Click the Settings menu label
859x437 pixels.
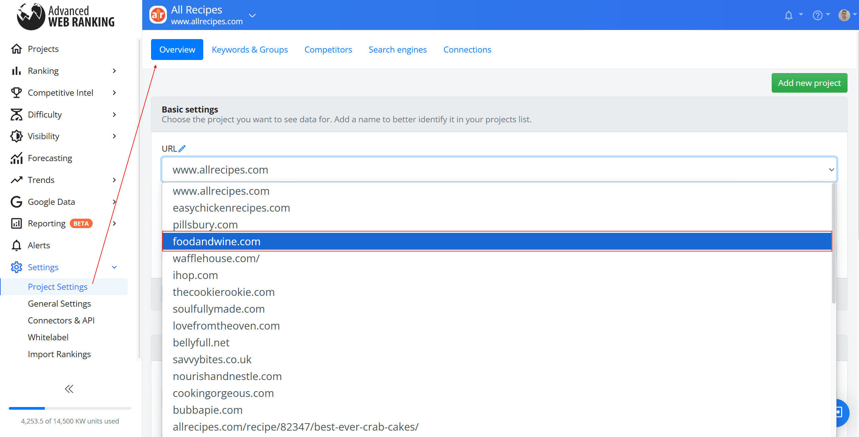(x=43, y=267)
